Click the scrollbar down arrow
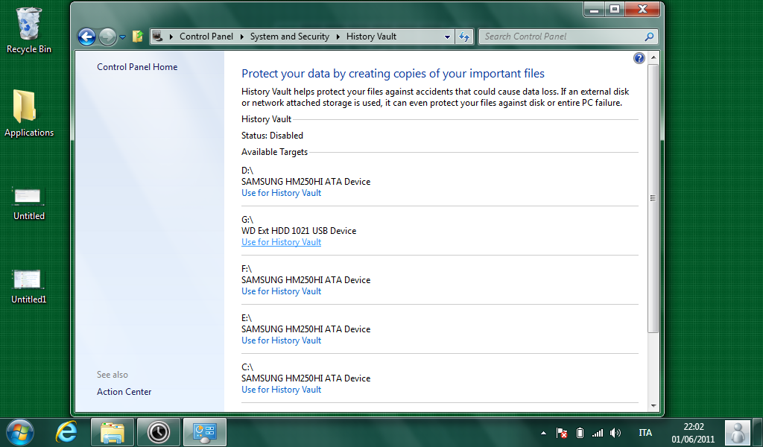Image resolution: width=763 pixels, height=447 pixels. point(653,406)
